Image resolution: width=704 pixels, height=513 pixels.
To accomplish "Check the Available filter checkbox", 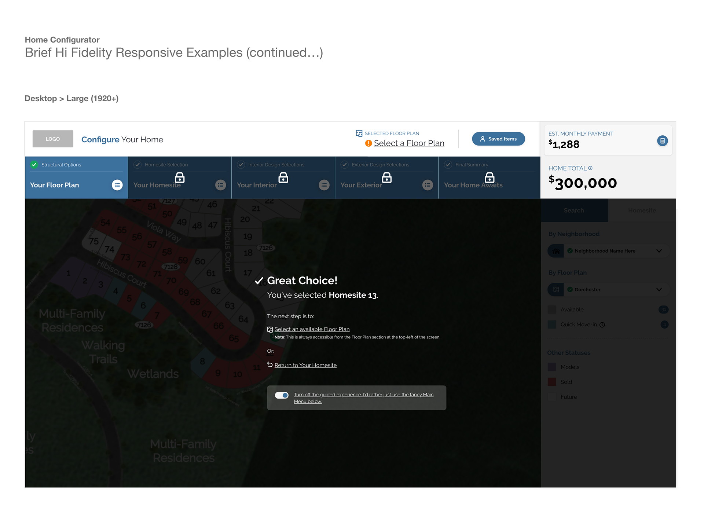I will coord(552,310).
